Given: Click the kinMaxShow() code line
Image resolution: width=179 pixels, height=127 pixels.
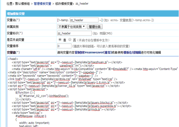Looking at the screenshot, I should [44, 96].
